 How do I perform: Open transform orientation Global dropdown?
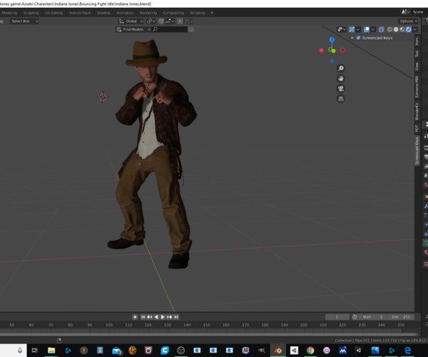[x=131, y=21]
